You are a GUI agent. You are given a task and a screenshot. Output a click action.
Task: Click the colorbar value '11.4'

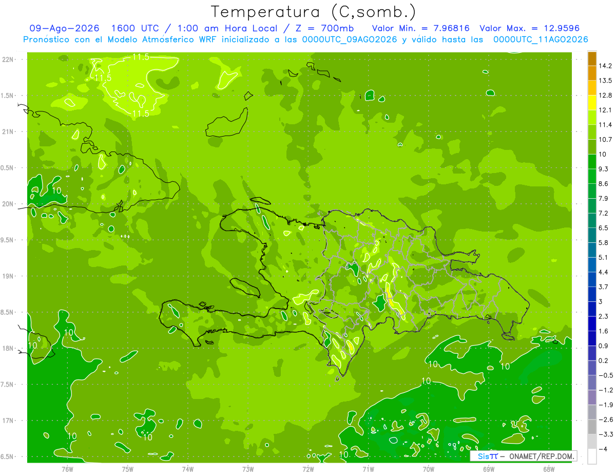pyautogui.click(x=606, y=125)
